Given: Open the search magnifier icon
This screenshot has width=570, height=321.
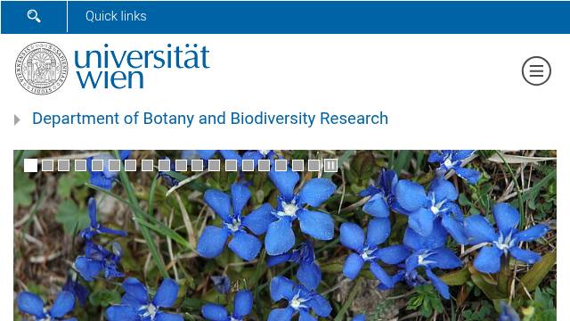Looking at the screenshot, I should (34, 16).
